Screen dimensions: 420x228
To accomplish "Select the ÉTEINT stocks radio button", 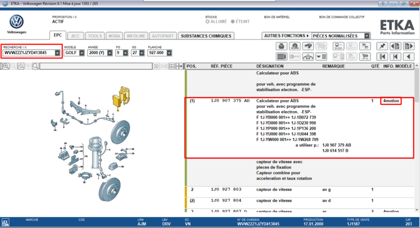I will coord(233,21).
